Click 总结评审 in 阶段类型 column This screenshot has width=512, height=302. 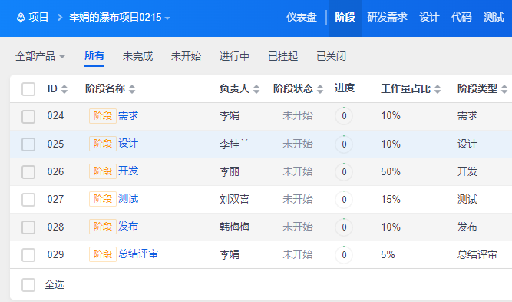[477, 255]
